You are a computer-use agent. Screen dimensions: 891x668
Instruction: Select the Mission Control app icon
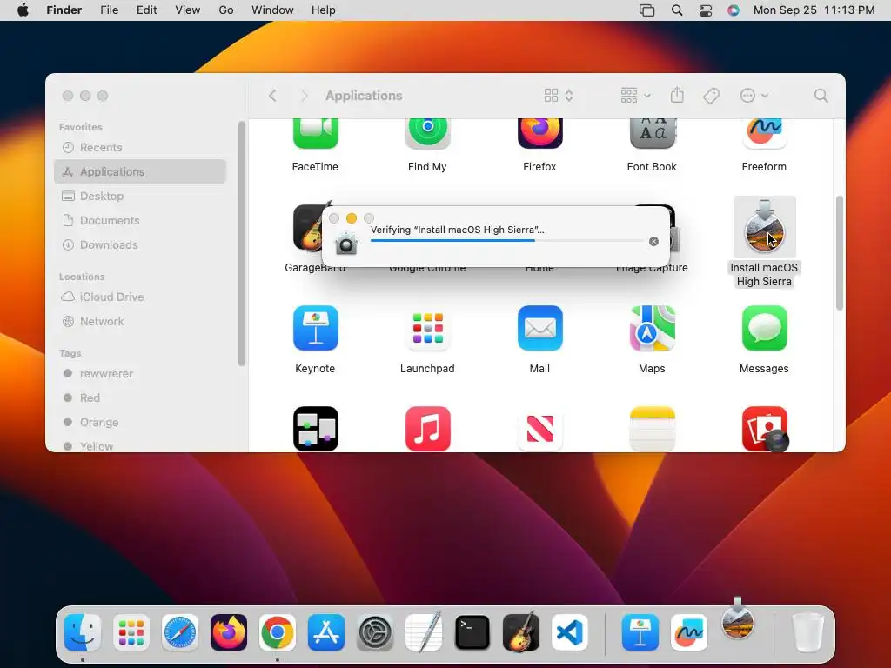[315, 429]
